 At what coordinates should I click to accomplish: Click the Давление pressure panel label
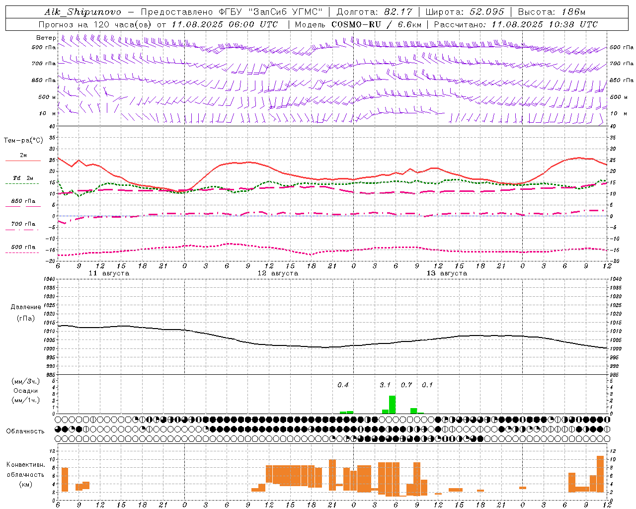coord(26,307)
